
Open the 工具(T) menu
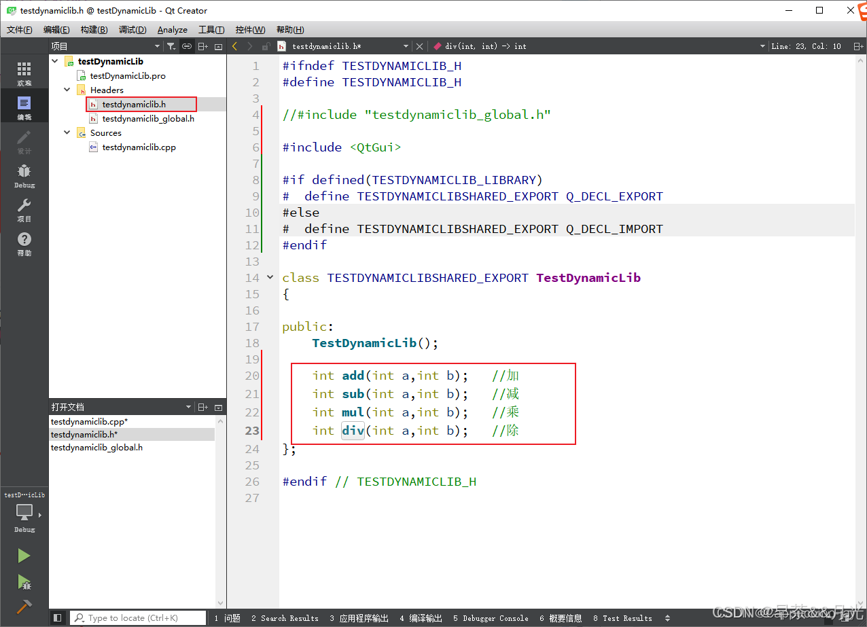pyautogui.click(x=211, y=30)
